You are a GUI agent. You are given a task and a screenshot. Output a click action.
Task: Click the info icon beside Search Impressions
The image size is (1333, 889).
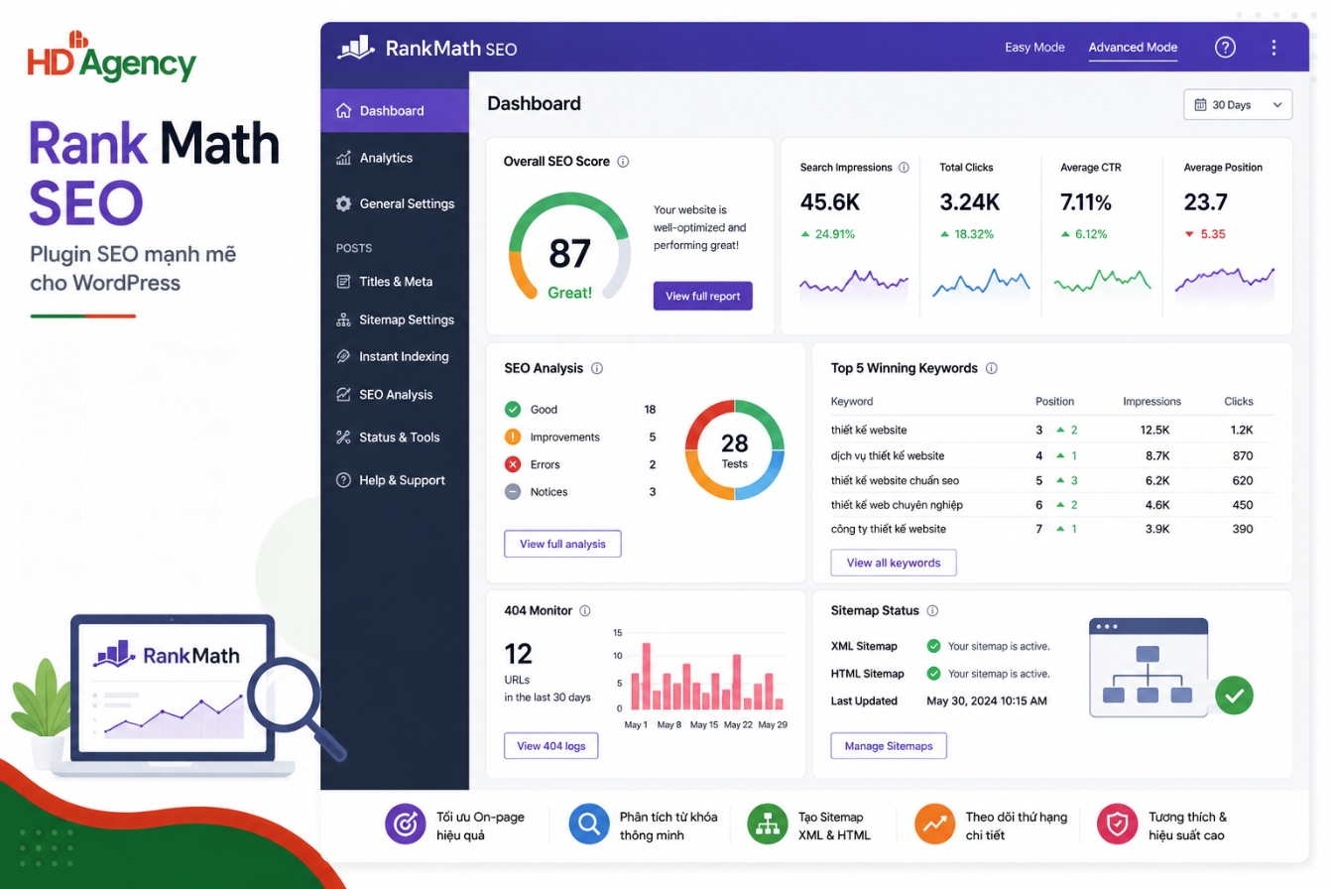[904, 168]
